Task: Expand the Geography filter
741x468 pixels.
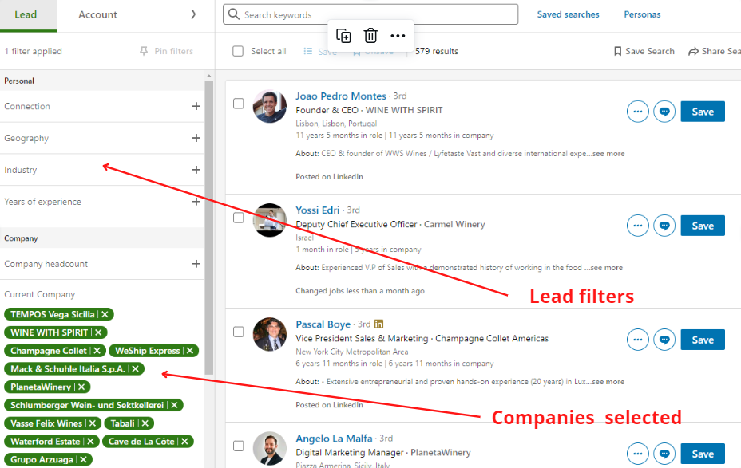Action: click(196, 138)
